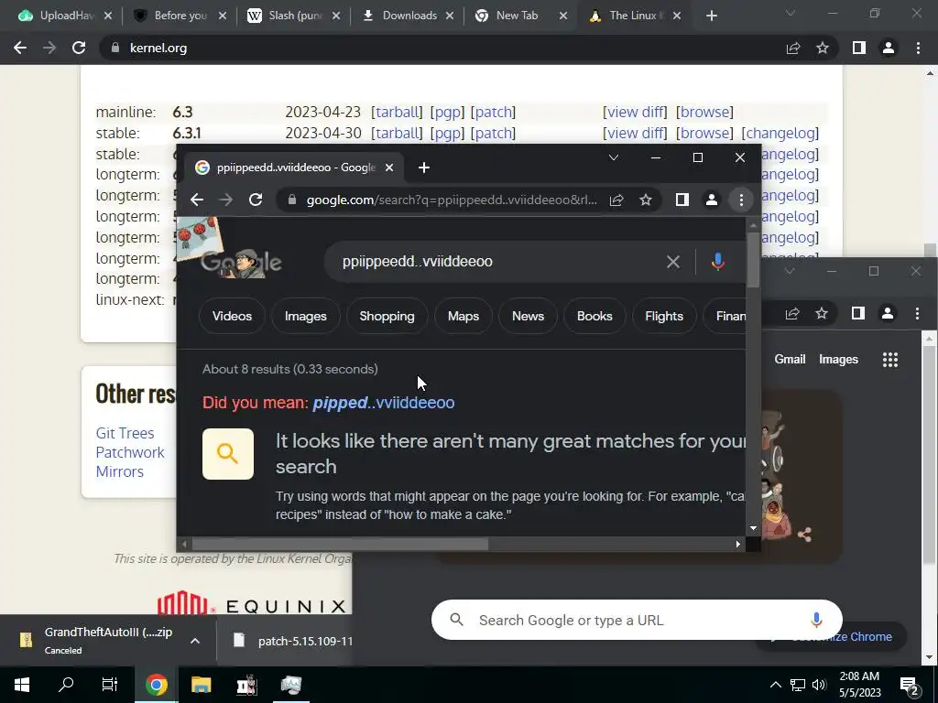Viewport: 938px width, 703px height.
Task: Open Task View on the taskbar
Action: point(110,685)
